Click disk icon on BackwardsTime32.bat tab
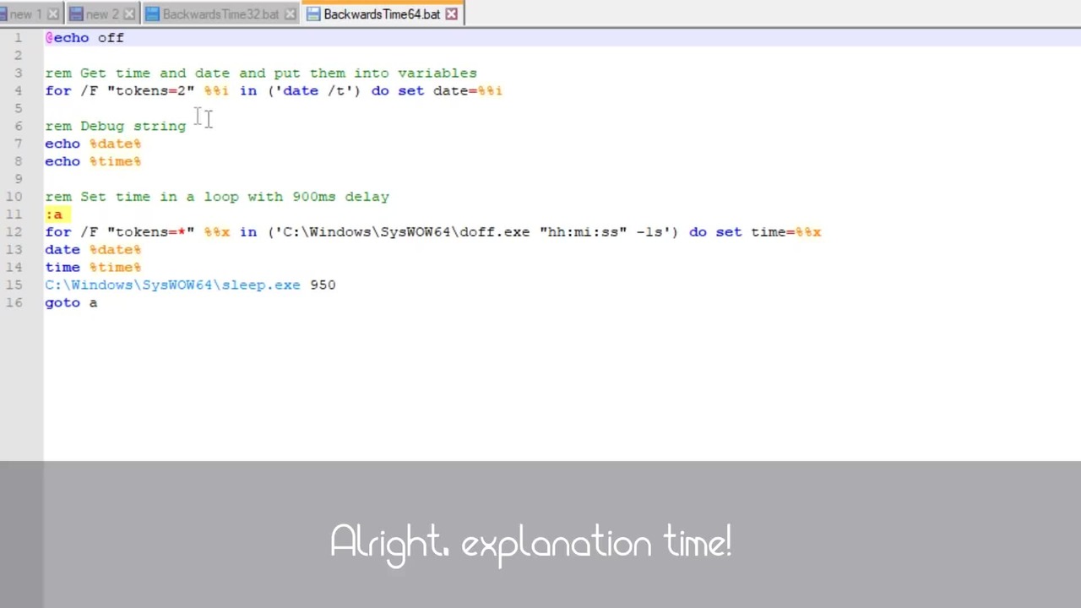 coord(152,14)
